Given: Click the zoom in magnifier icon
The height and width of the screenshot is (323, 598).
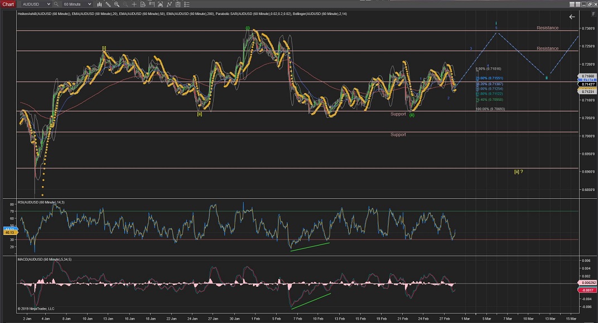Looking at the screenshot, I should pyautogui.click(x=117, y=4).
